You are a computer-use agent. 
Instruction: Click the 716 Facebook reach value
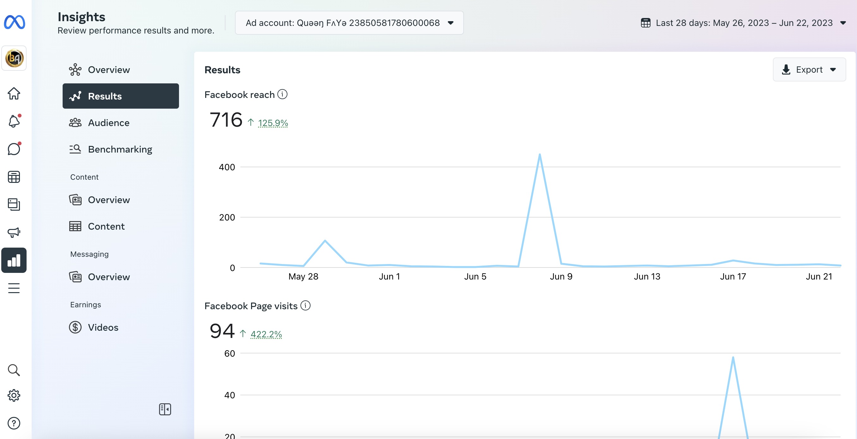click(226, 120)
